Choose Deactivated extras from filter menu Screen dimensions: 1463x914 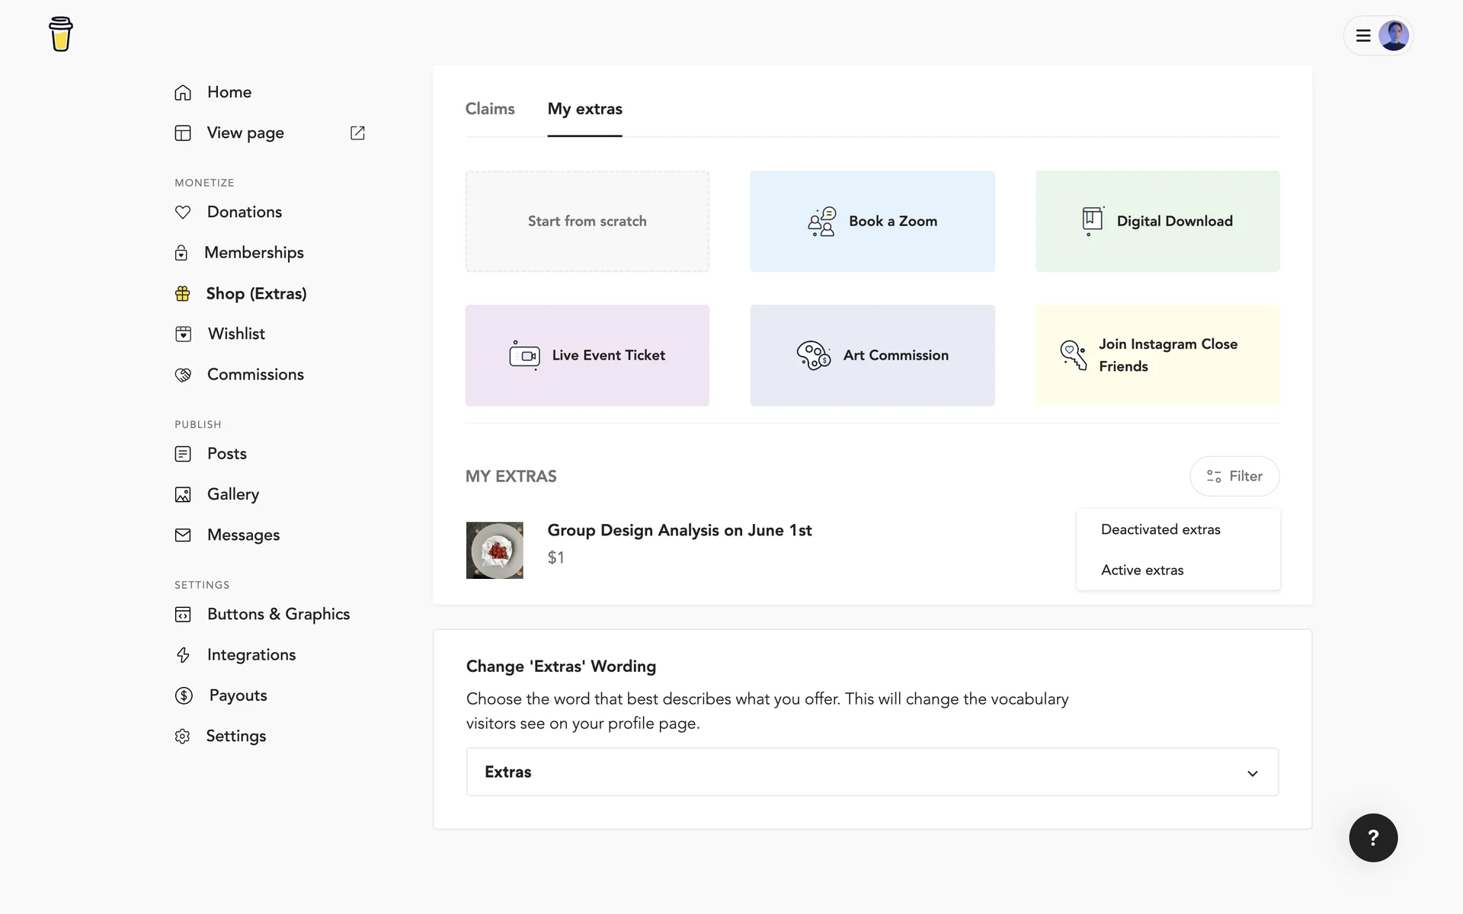1160,529
